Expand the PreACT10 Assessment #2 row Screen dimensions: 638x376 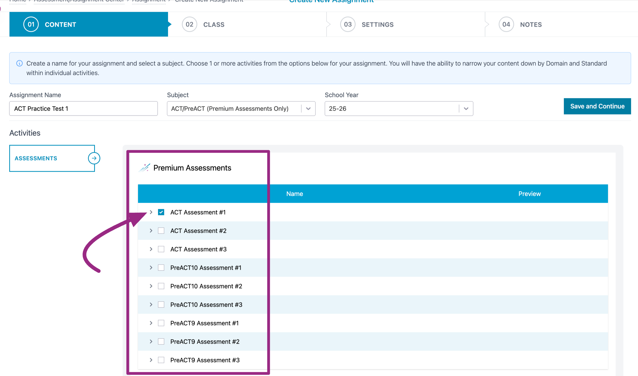coord(151,286)
